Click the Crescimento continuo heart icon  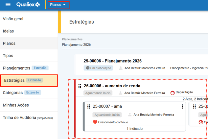pyautogui.click(x=95, y=122)
